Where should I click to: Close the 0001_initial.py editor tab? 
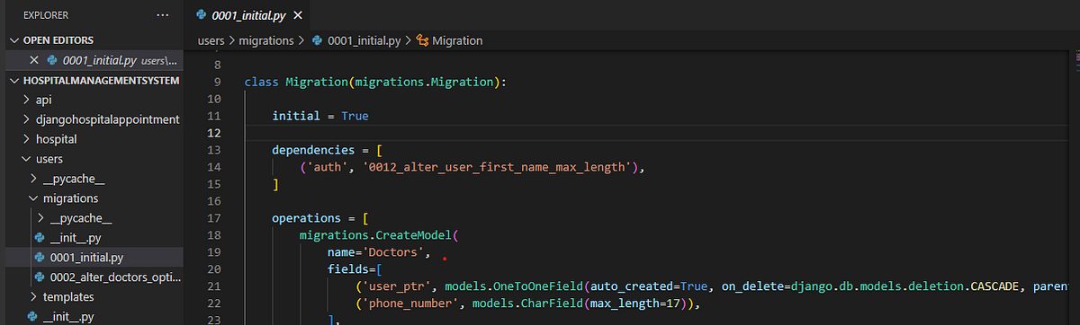click(298, 15)
